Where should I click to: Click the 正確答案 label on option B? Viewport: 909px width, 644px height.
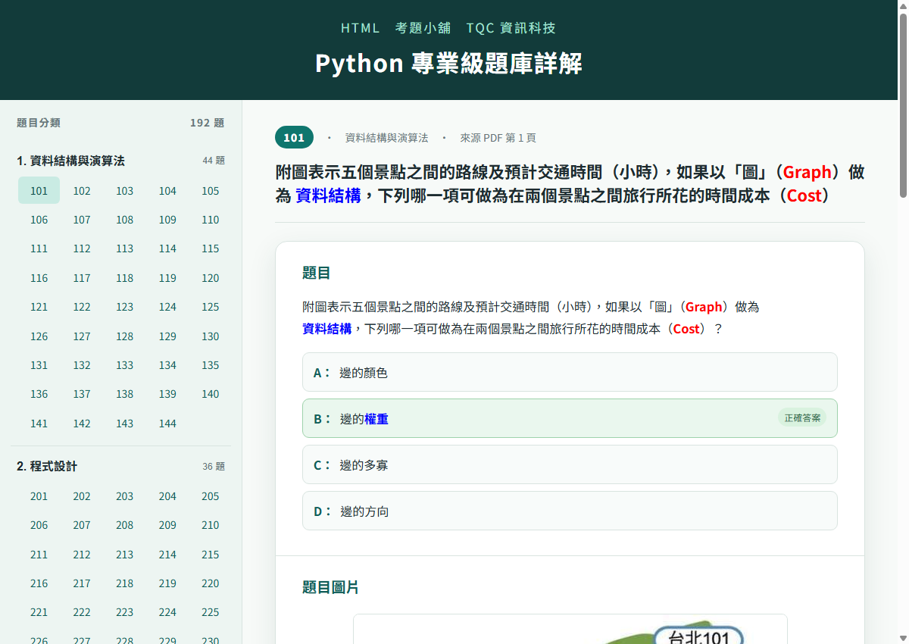click(802, 417)
